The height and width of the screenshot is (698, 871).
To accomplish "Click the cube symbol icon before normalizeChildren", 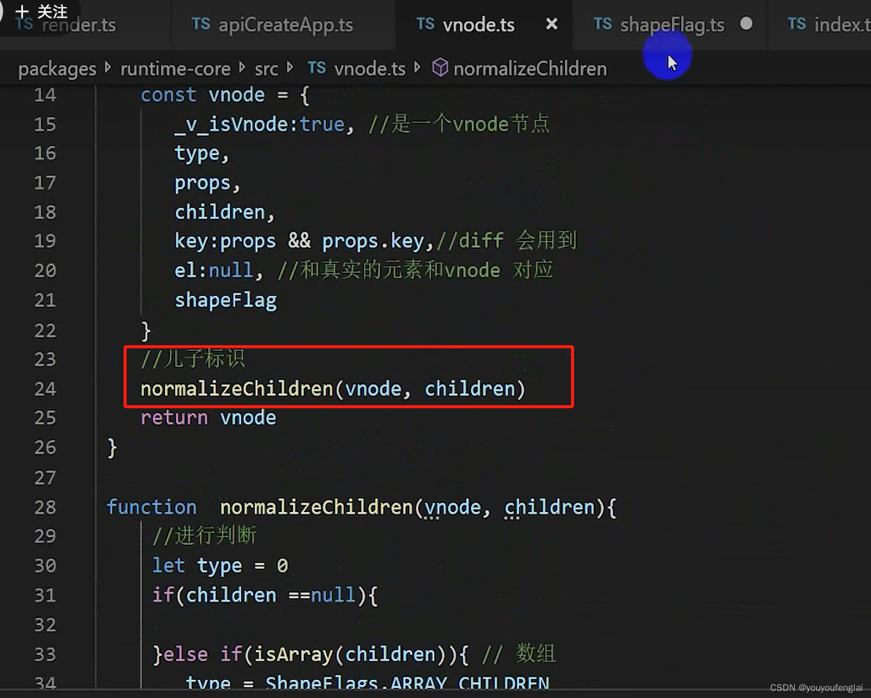I will pos(440,68).
